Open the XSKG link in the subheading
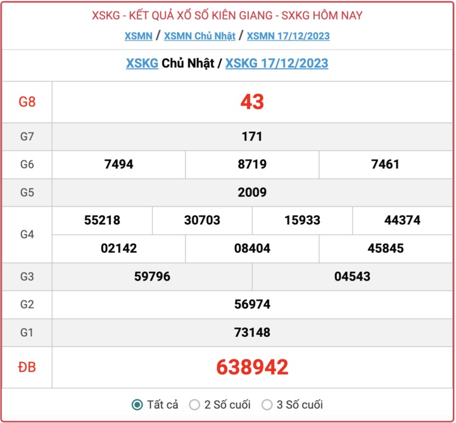The width and height of the screenshot is (456, 423). pyautogui.click(x=142, y=63)
